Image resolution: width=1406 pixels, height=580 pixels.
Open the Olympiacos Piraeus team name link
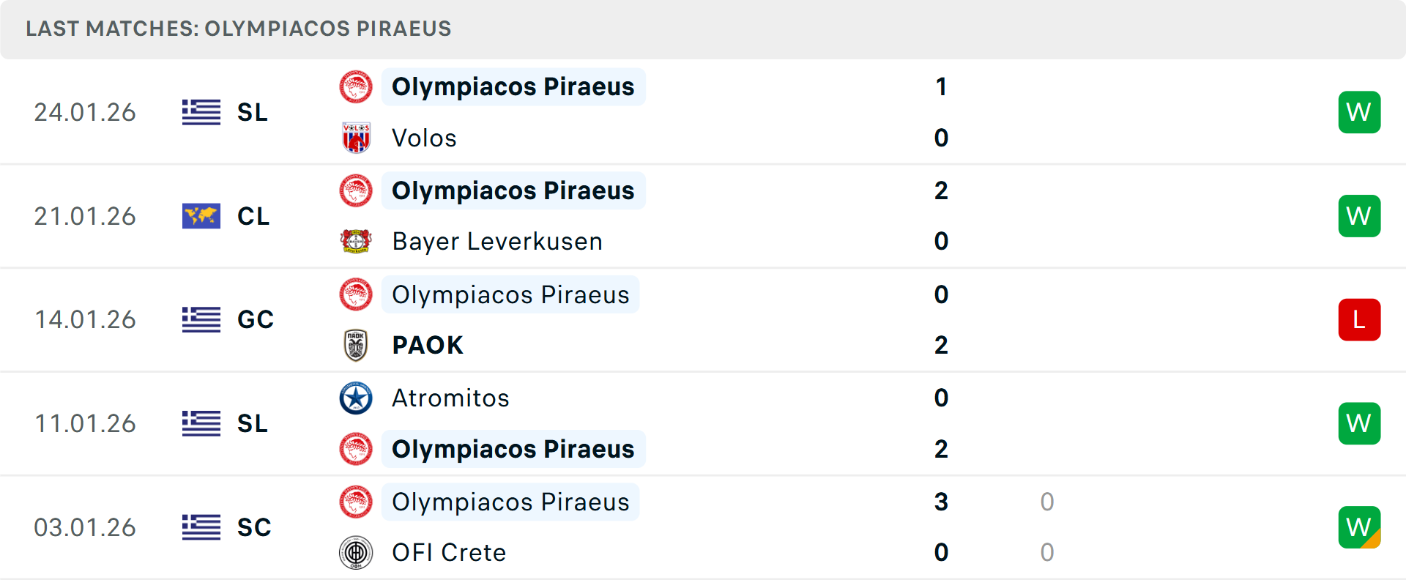(513, 86)
